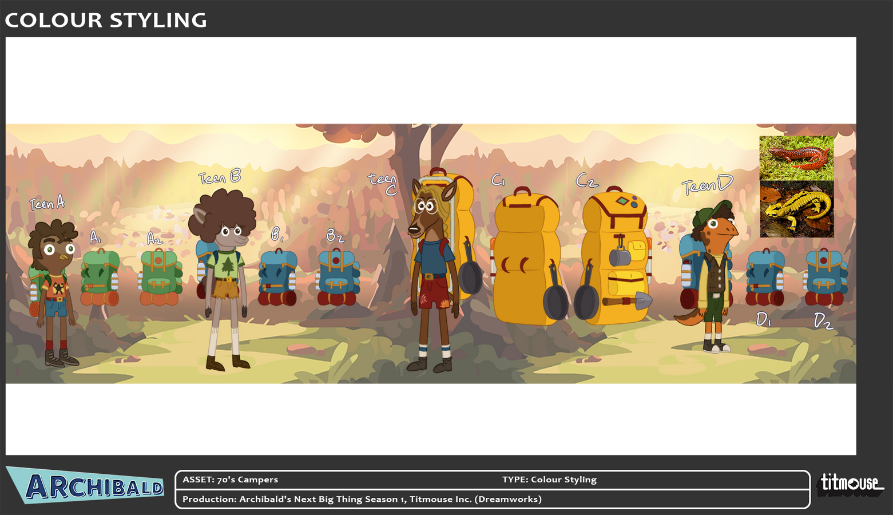Viewport: 893px width, 515px height.
Task: Pick the blue B1 backpack
Action: tap(277, 278)
